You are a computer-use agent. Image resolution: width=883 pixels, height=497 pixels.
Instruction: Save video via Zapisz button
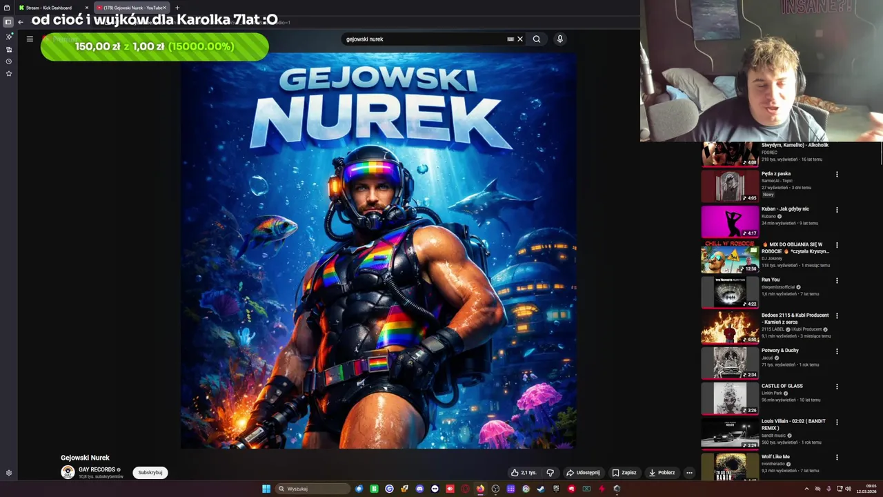click(x=624, y=473)
